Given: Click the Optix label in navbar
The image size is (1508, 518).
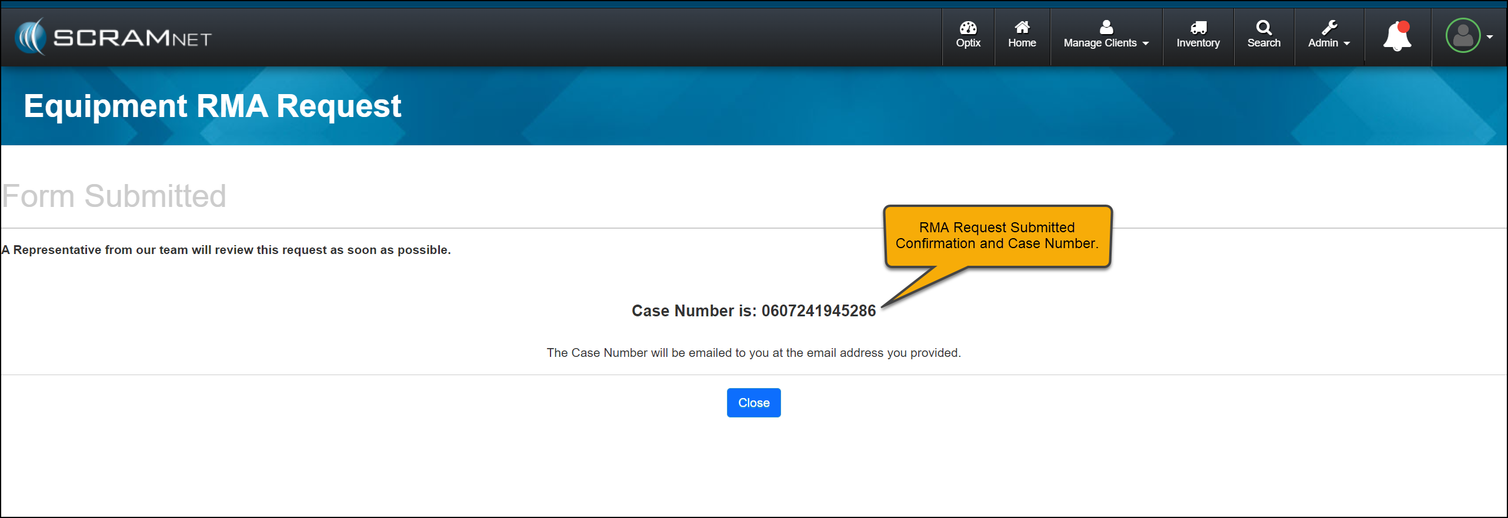Looking at the screenshot, I should (968, 43).
